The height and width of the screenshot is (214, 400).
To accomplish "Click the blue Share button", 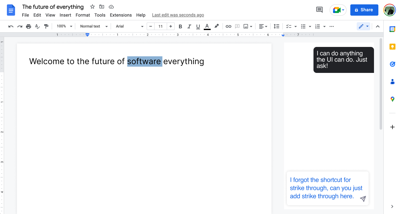I will click(x=364, y=10).
